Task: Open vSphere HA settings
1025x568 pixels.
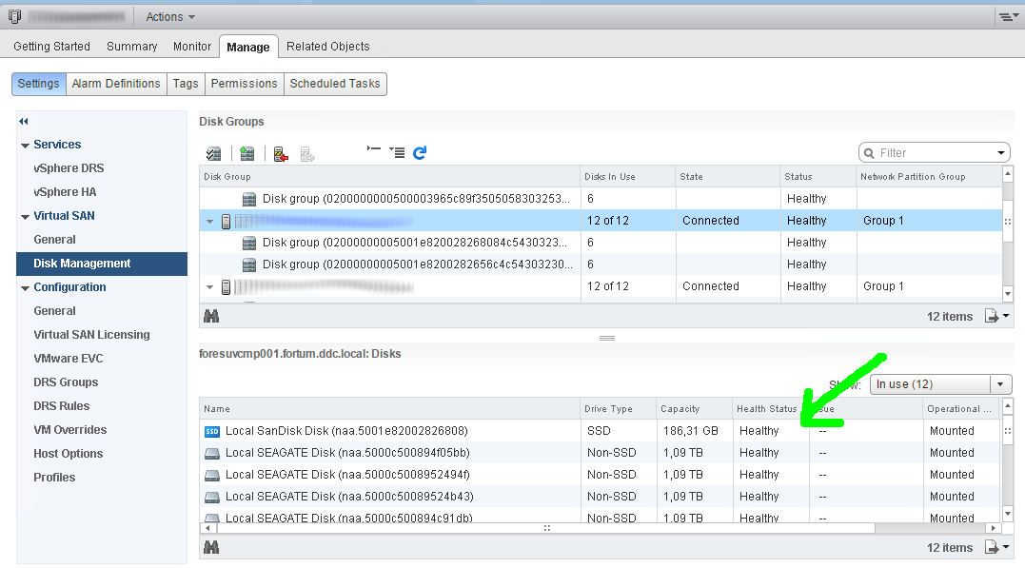Action: pyautogui.click(x=65, y=192)
